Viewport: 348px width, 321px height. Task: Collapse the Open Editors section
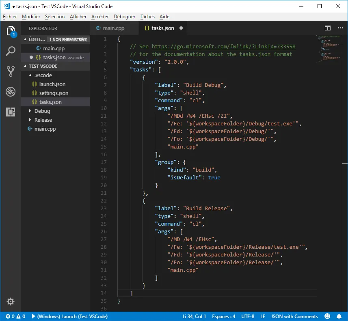25,39
